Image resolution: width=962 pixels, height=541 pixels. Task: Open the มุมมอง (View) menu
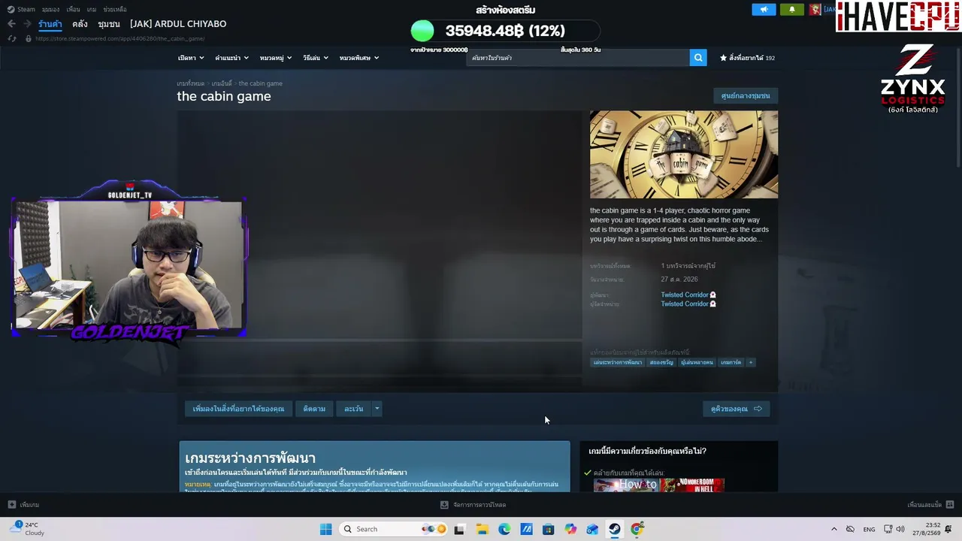click(x=50, y=10)
